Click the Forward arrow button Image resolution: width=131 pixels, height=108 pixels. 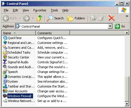26,18
